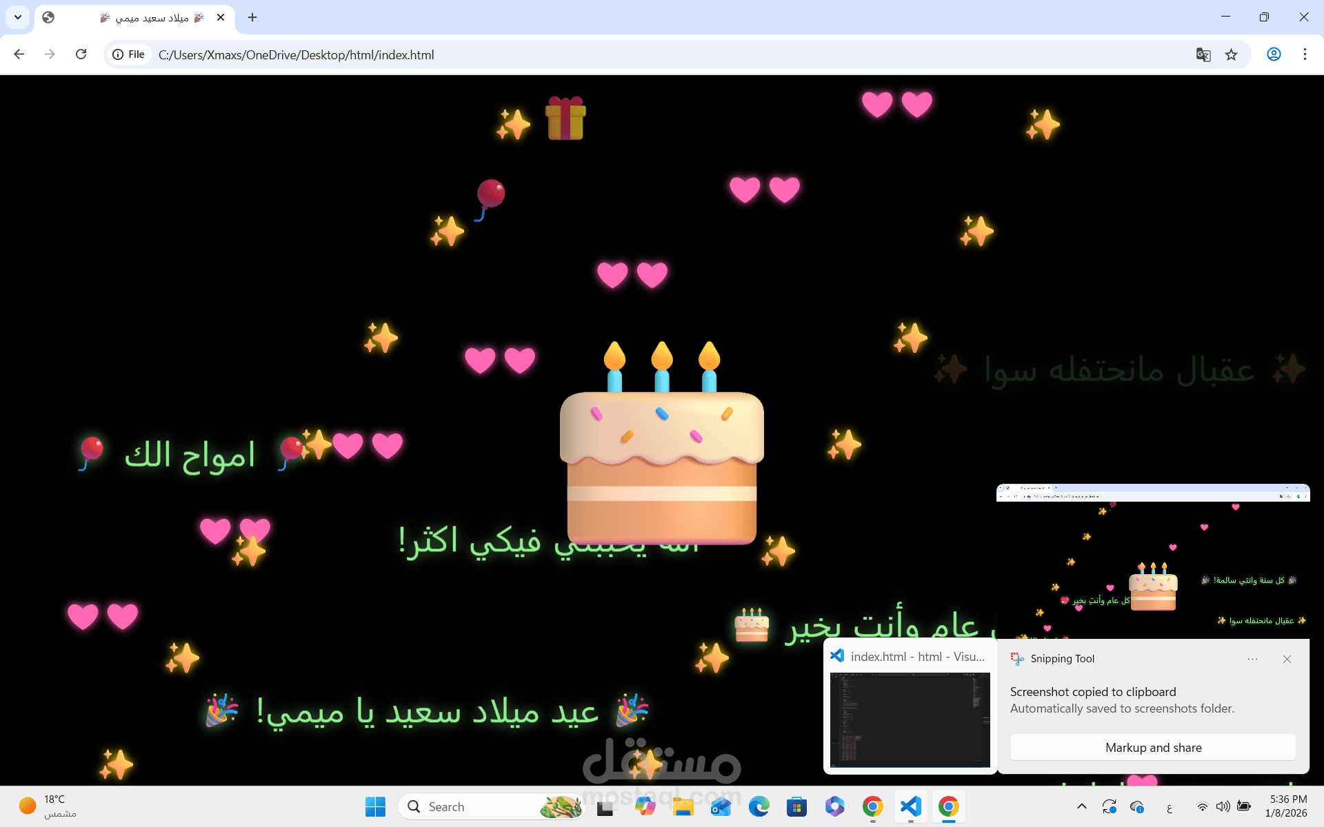Click the File site info chip
The image size is (1324, 827).
[x=129, y=54]
